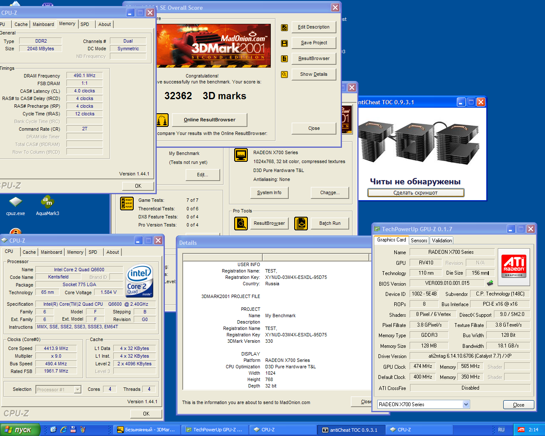Screen dimensions: 545x436
Task: Click Close in the 3DMark score window
Action: (x=314, y=129)
